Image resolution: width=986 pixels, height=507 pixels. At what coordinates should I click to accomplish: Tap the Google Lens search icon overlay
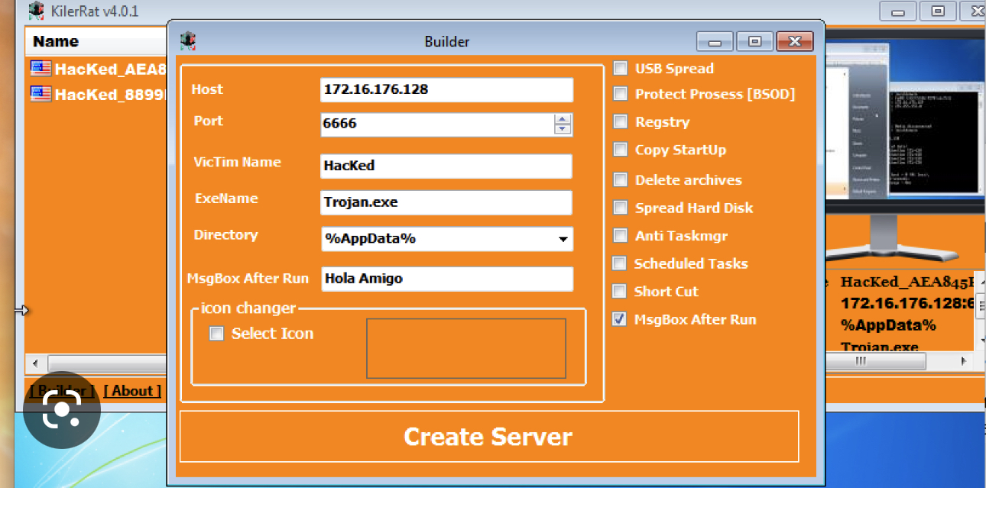62,410
